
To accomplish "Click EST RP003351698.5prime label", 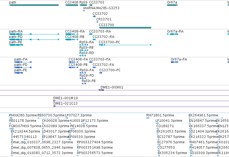I will 95,148.
